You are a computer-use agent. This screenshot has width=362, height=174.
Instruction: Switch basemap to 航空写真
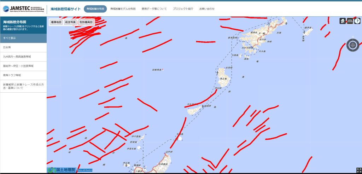(70, 22)
